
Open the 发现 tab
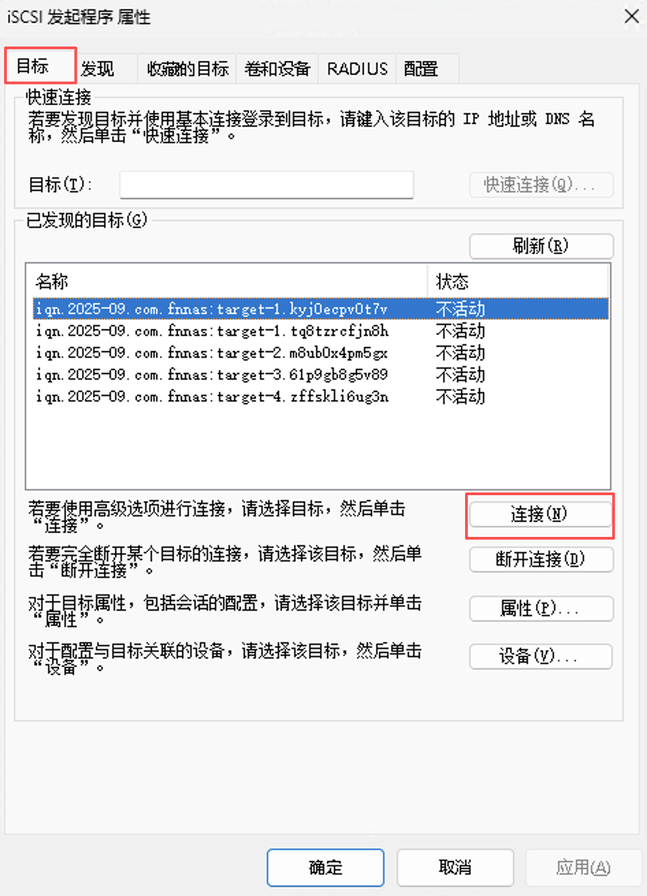point(97,69)
